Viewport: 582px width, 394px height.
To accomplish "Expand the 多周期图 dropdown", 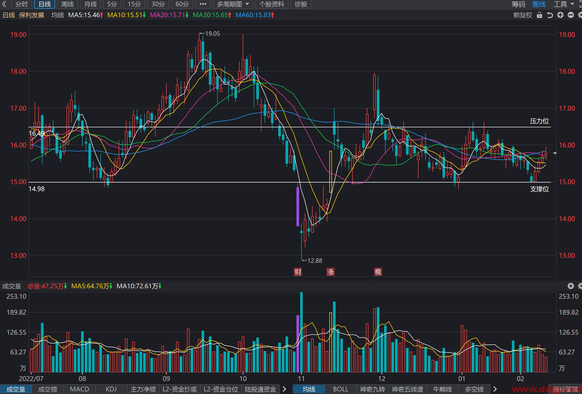I will (233, 4).
